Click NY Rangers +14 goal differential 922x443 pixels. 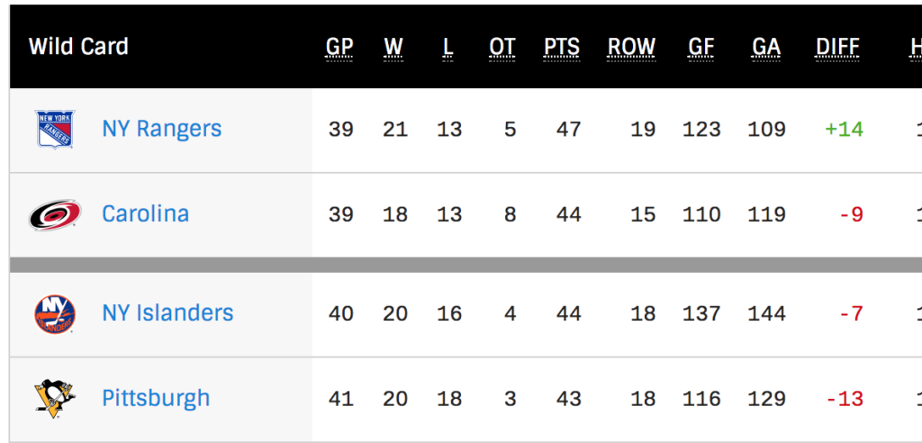[844, 130]
